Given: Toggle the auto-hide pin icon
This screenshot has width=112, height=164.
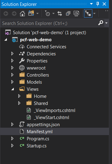Looking at the screenshot, I should click(x=98, y=4).
